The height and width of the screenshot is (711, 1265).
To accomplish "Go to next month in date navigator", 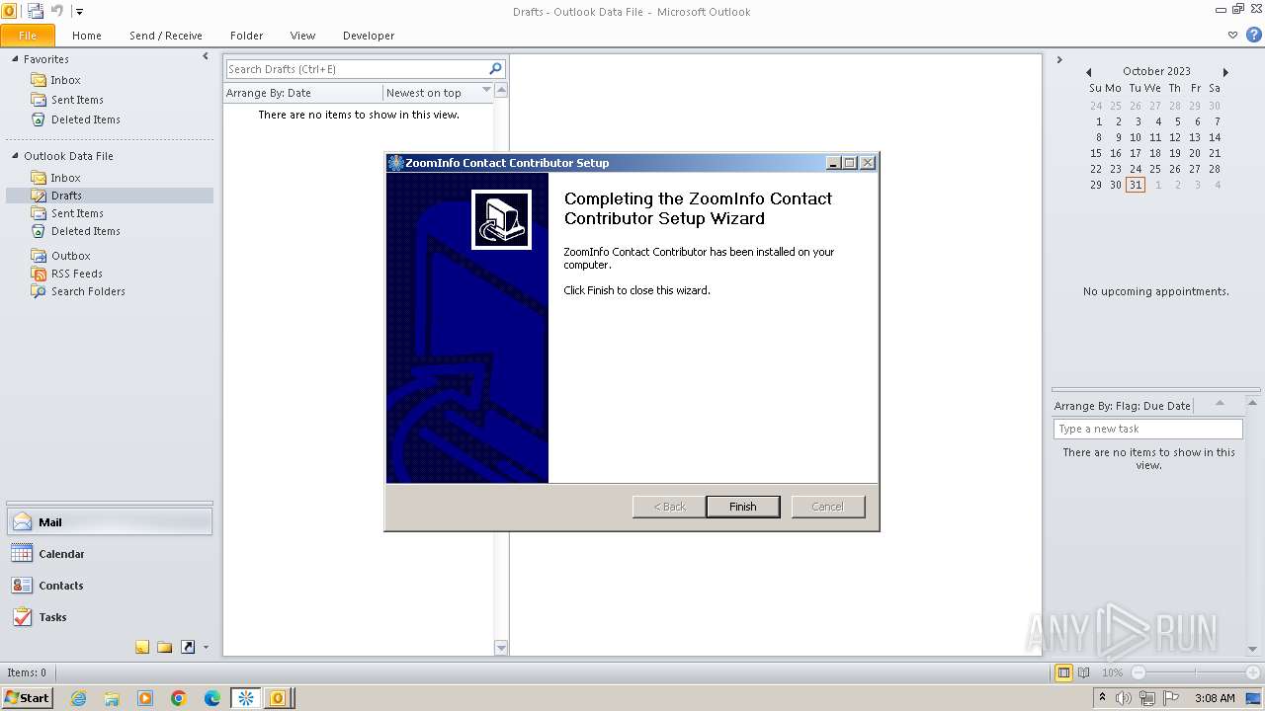I will [x=1225, y=72].
